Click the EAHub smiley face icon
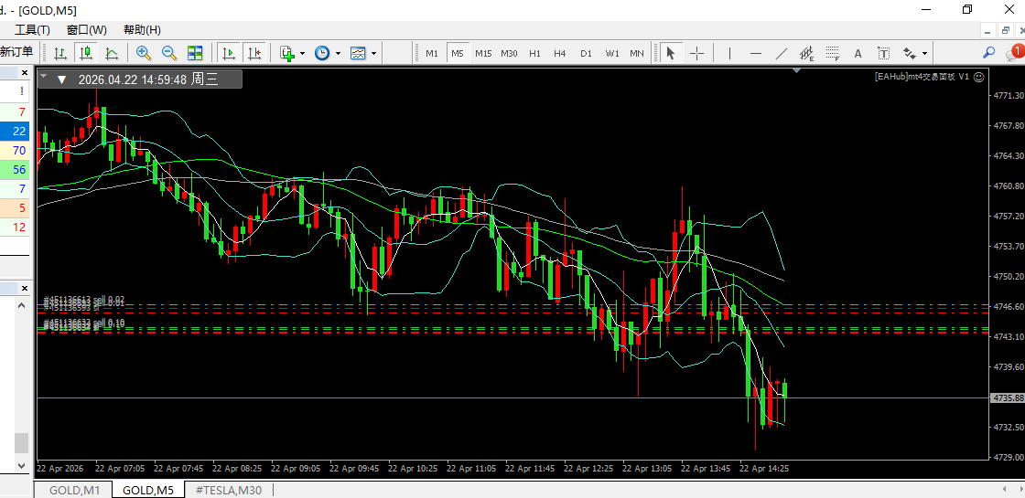Screen dimensions: 1025x498 click(x=978, y=77)
